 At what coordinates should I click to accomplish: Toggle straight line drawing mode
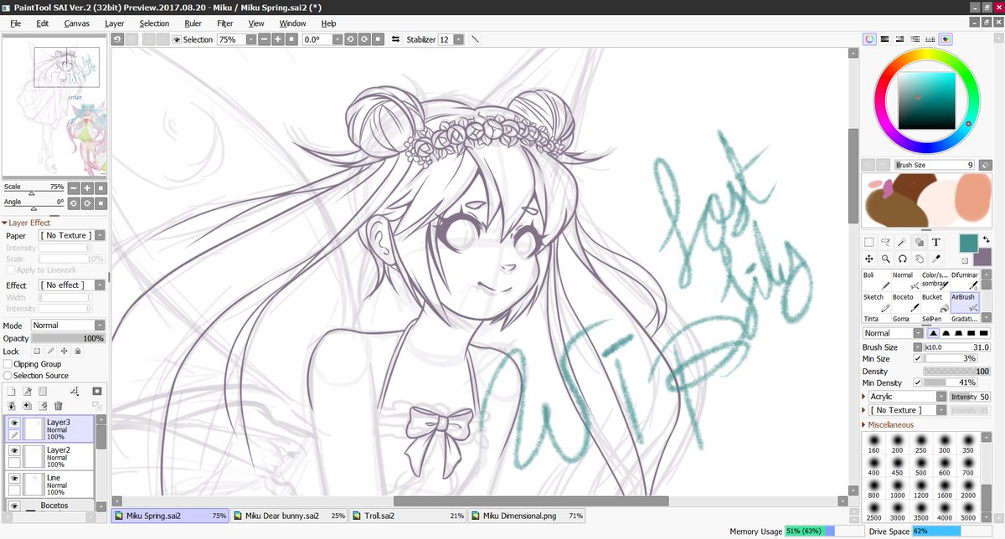(x=475, y=39)
